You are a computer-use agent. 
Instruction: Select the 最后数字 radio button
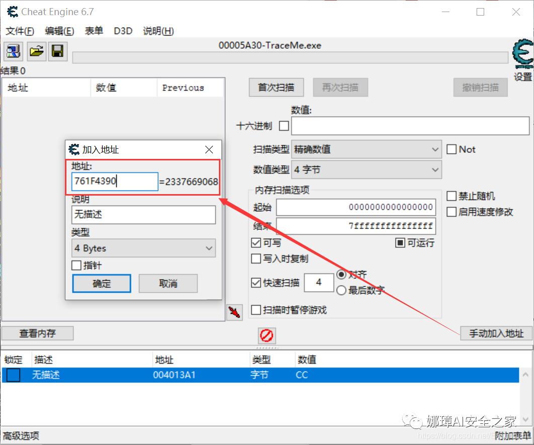341,290
